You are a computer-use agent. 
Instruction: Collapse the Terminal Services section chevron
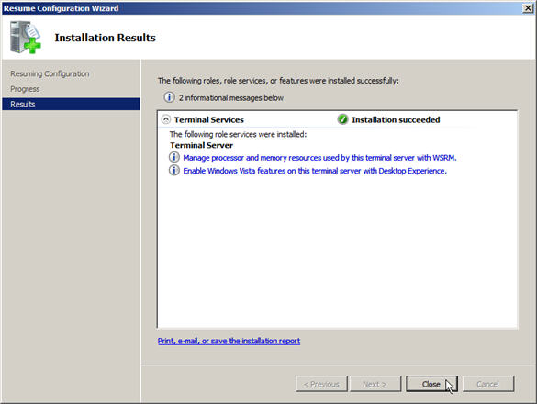[x=166, y=119]
